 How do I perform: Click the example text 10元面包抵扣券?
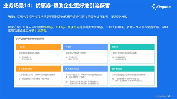pyautogui.click(x=121, y=59)
